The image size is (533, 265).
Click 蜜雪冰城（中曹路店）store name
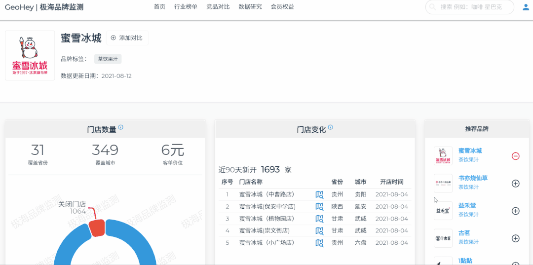(266, 194)
